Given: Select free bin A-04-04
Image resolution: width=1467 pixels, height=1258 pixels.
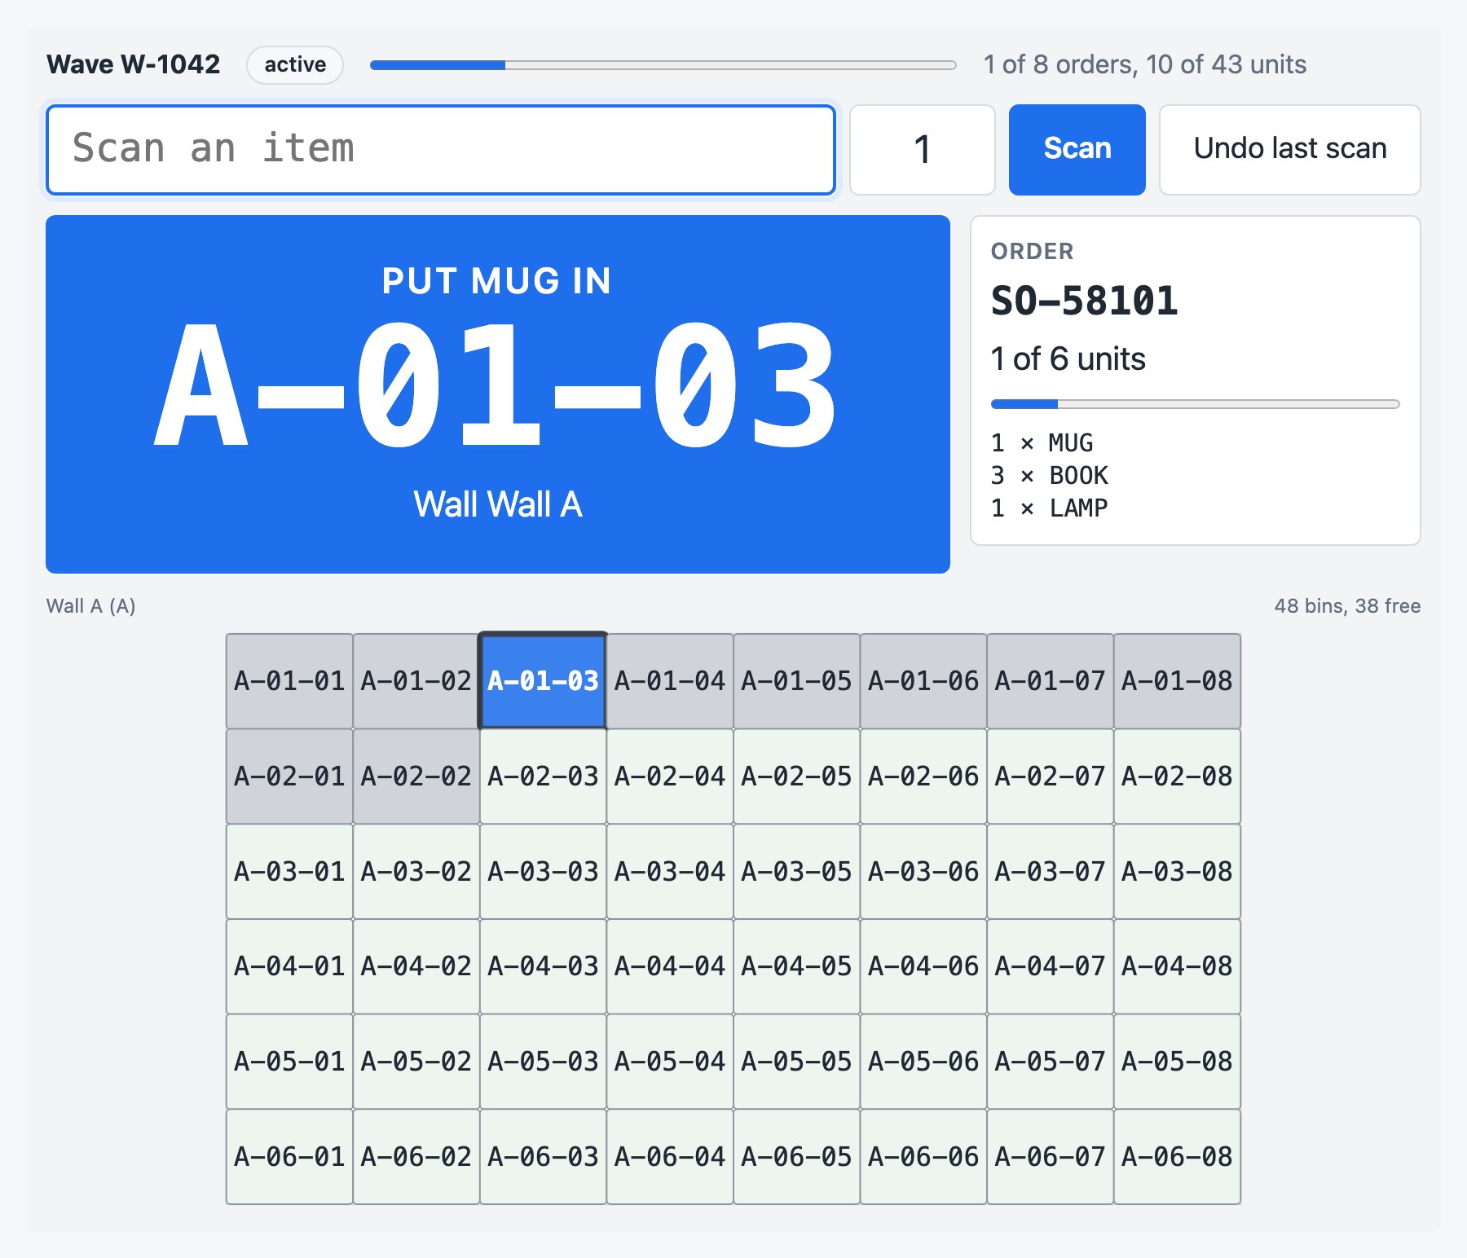Looking at the screenshot, I should 670,965.
